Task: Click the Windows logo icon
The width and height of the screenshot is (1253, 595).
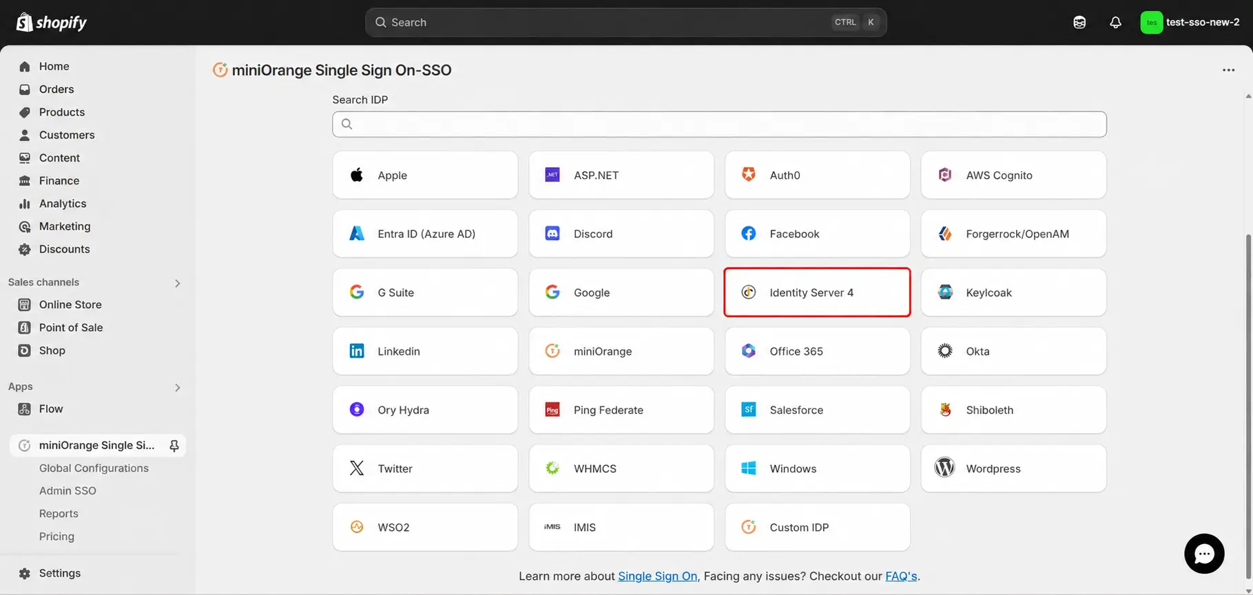Action: point(749,468)
